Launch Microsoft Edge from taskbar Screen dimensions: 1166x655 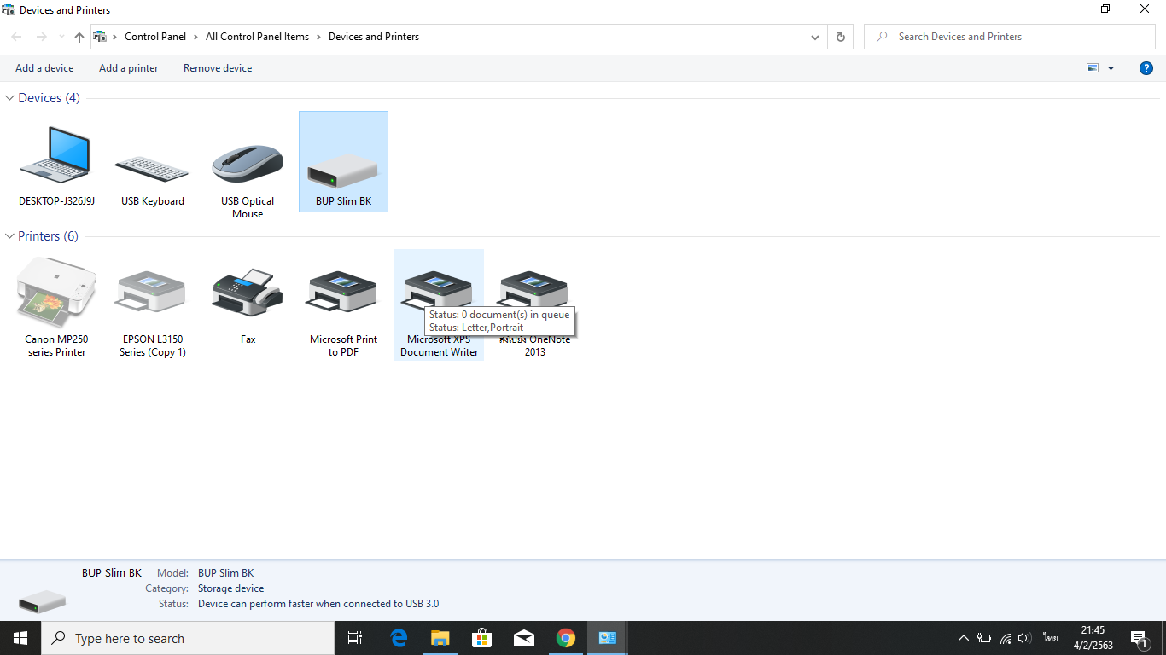pos(399,638)
